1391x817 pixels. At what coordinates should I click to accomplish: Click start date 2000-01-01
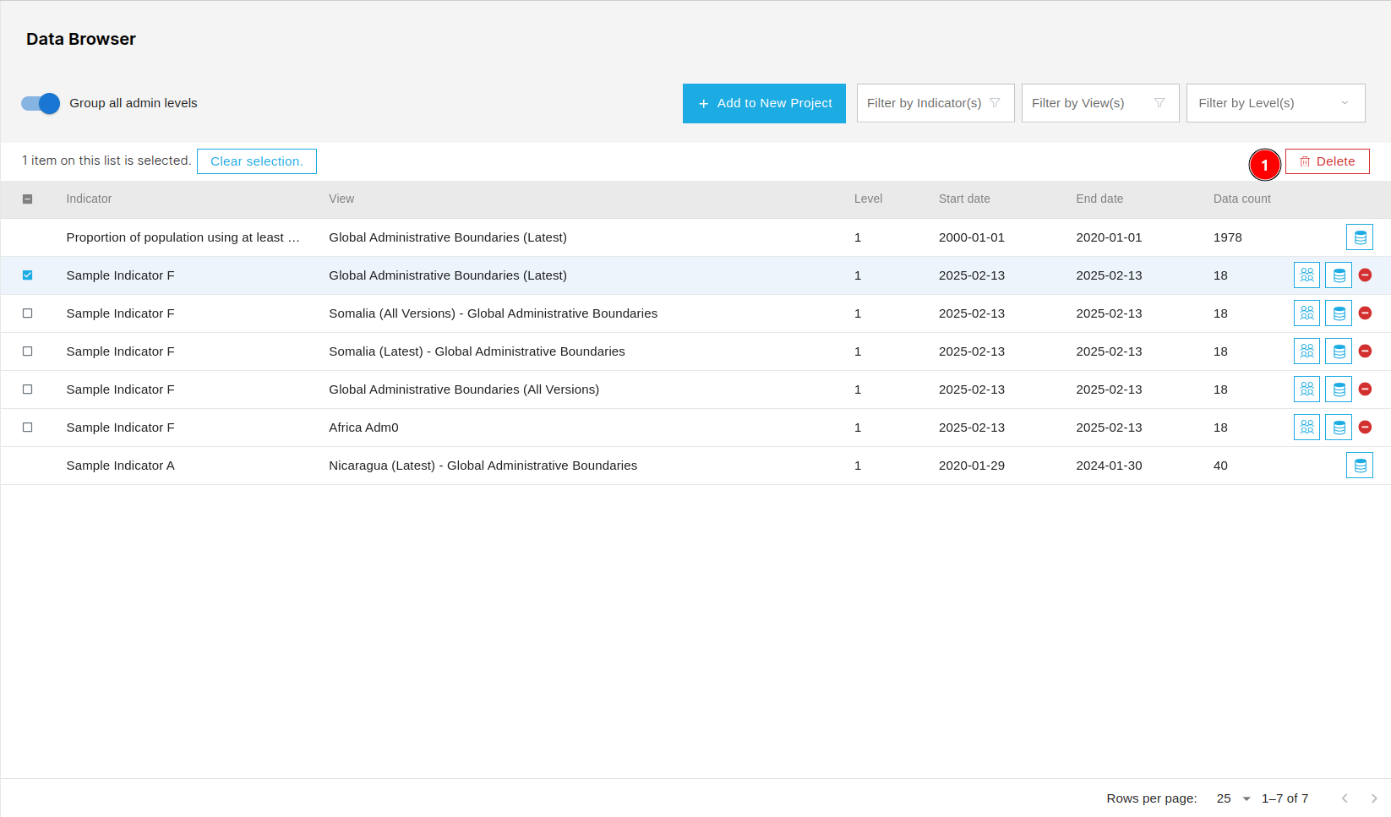(x=972, y=237)
